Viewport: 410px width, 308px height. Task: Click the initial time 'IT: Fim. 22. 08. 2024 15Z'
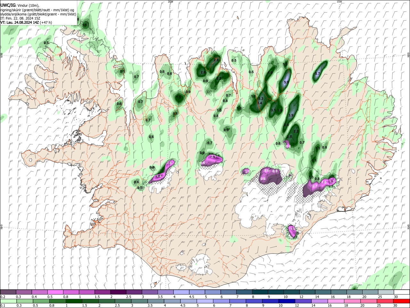[20, 18]
